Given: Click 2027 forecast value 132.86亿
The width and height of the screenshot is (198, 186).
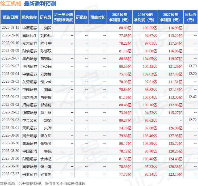Looking at the screenshot, I should [175, 105].
